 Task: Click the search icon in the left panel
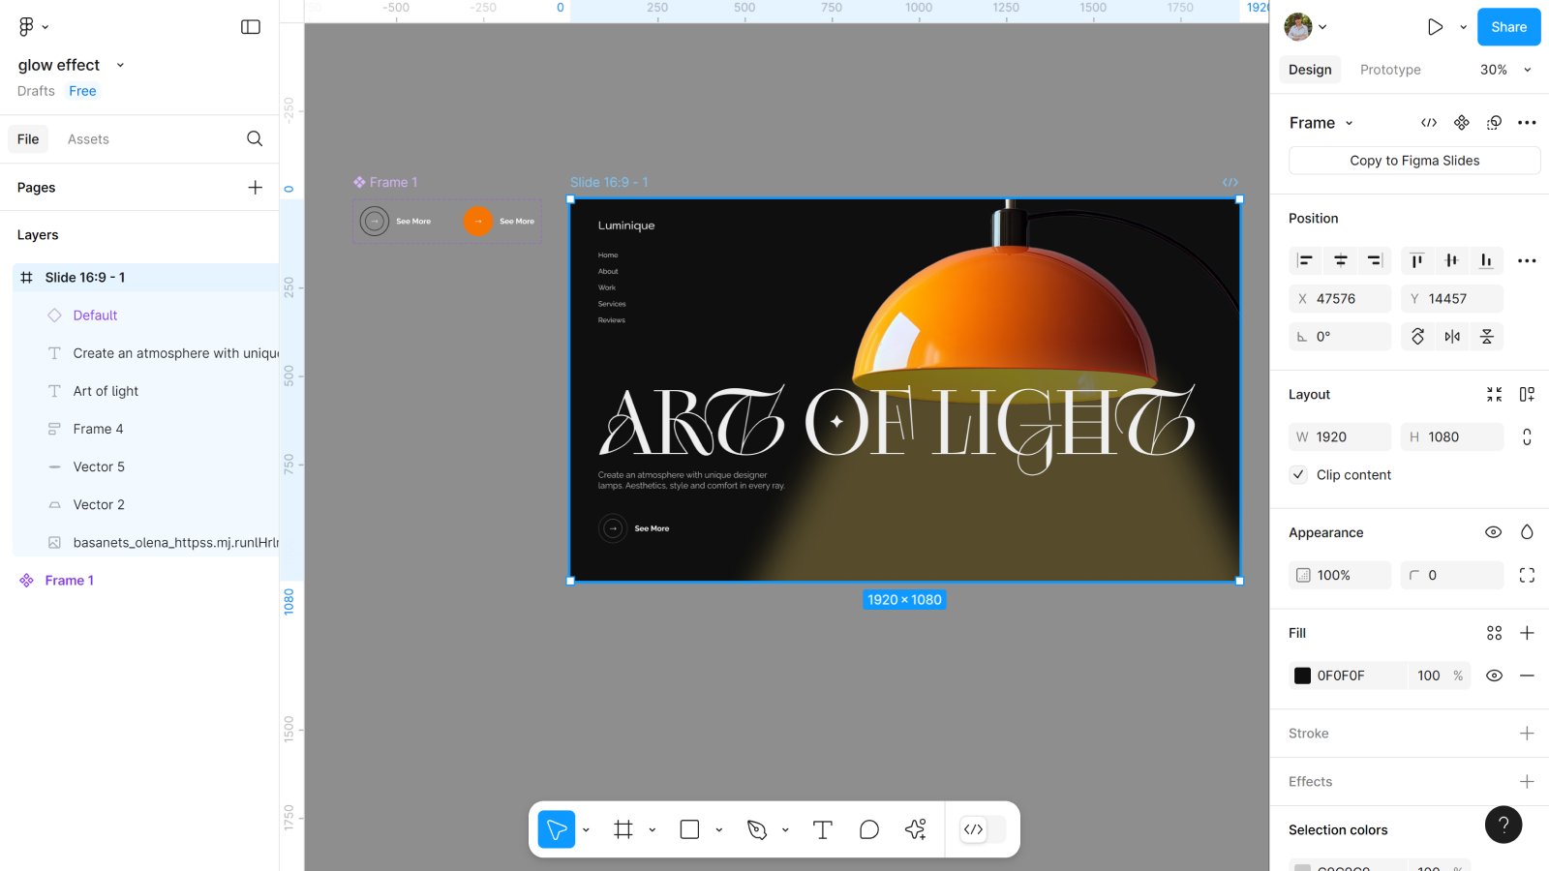click(255, 139)
